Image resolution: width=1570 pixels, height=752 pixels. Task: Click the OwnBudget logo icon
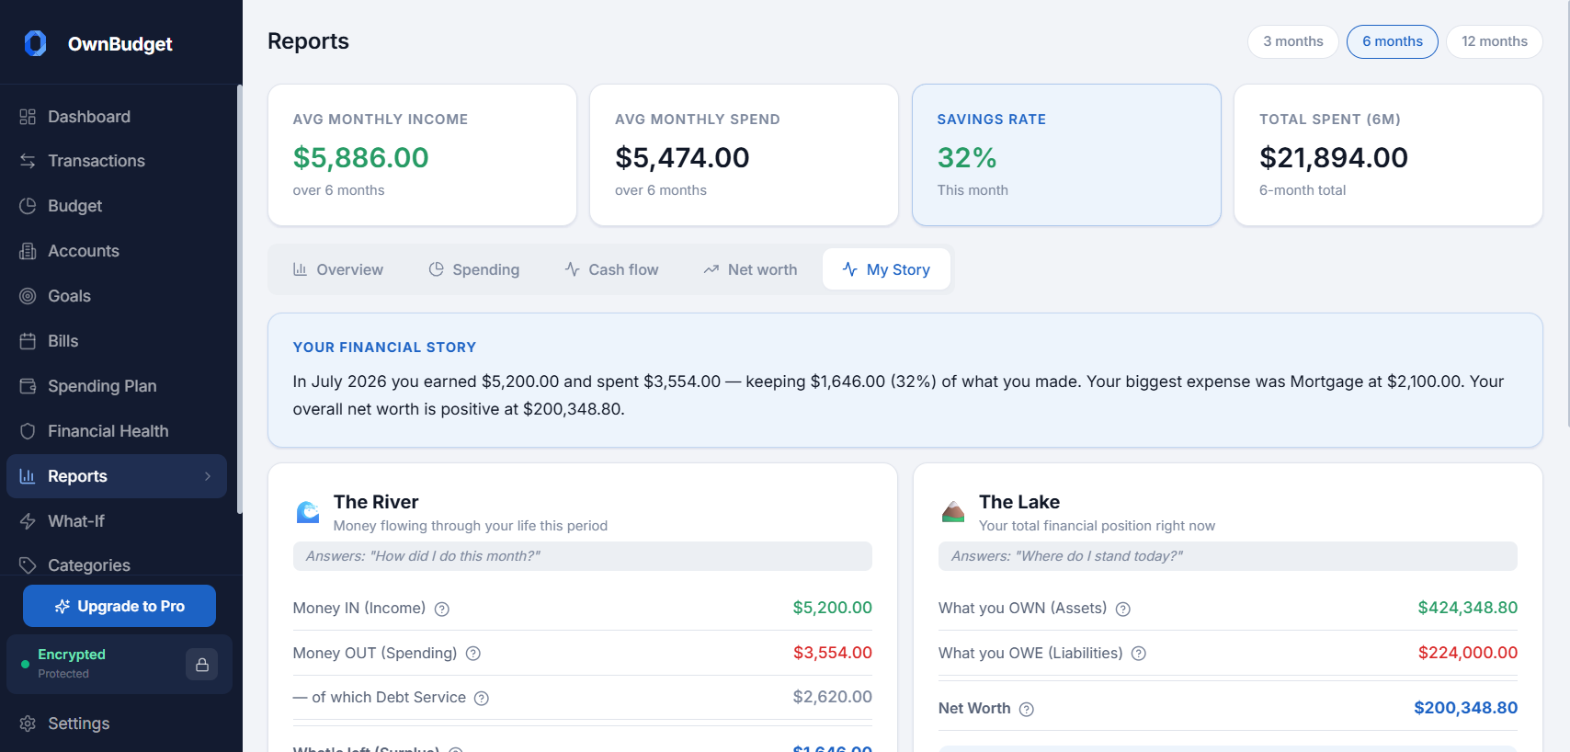pos(35,43)
